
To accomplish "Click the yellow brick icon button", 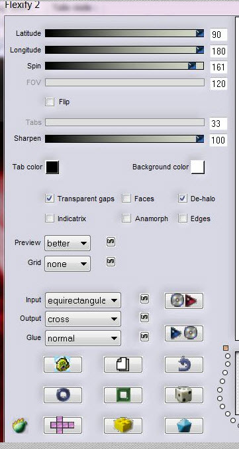I will [123, 425].
